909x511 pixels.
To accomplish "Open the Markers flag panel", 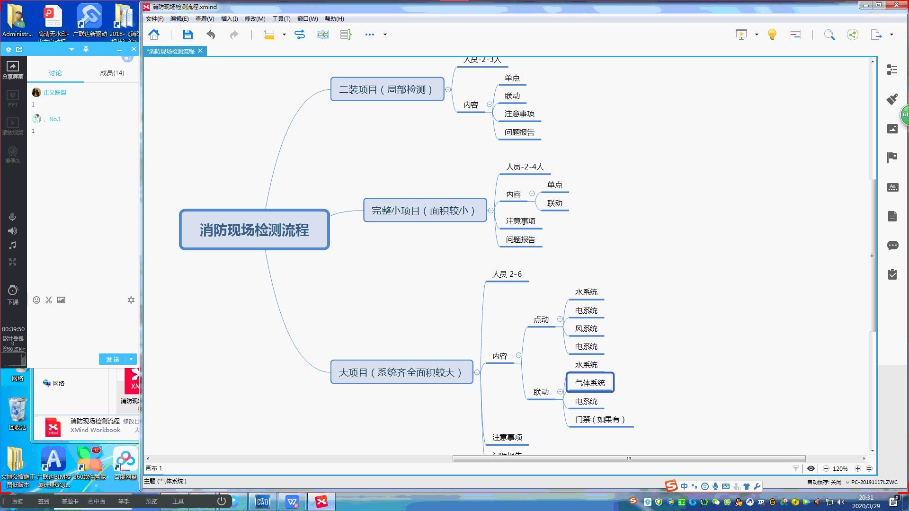I will point(892,158).
